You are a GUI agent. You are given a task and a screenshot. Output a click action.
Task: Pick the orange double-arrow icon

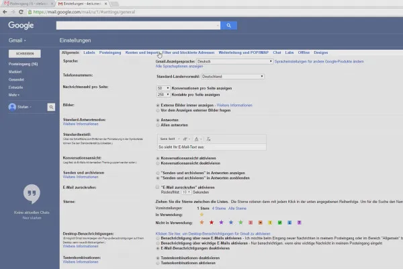click(261, 223)
